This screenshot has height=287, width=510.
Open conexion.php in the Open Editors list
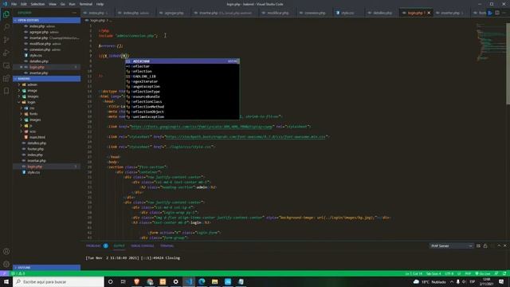[x=46, y=49]
